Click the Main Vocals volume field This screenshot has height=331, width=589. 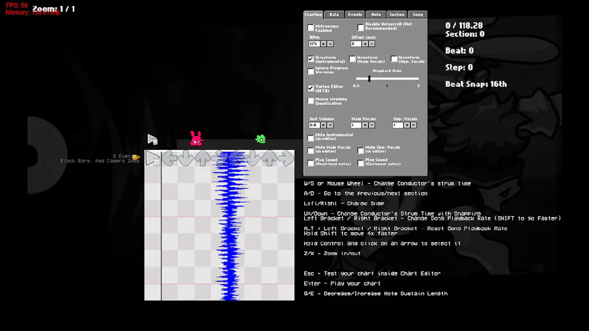click(x=356, y=125)
